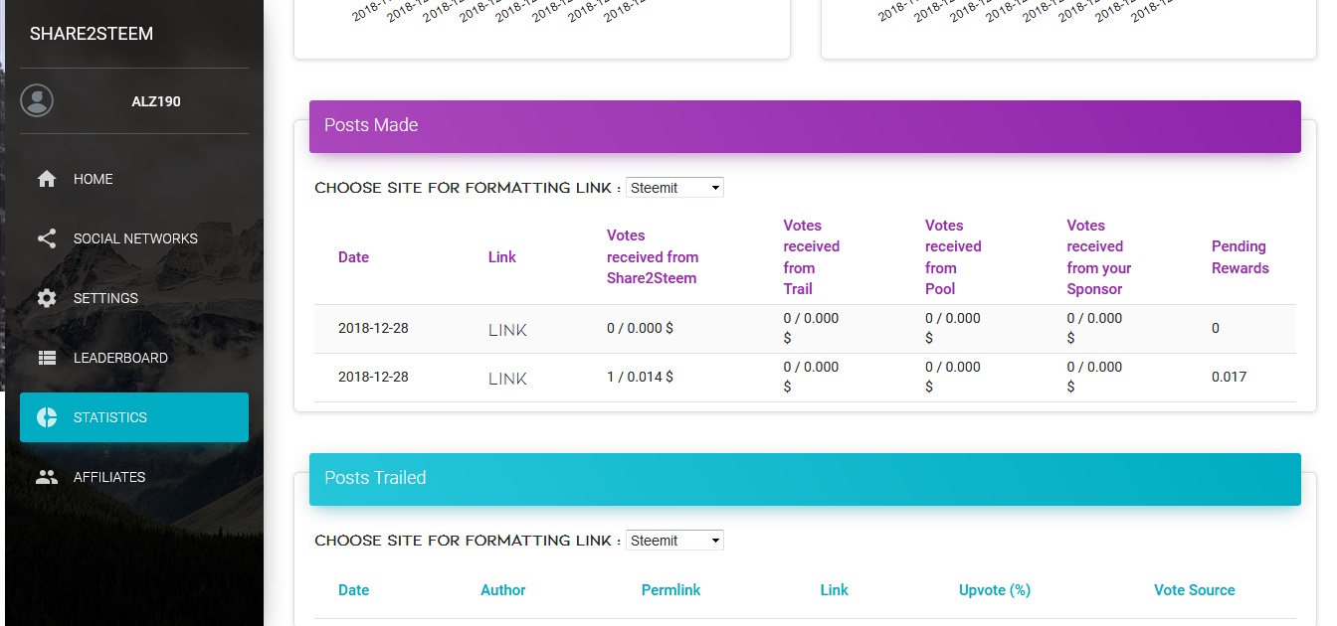The height and width of the screenshot is (626, 1337).
Task: Click the Posts Made header
Action: (805, 126)
